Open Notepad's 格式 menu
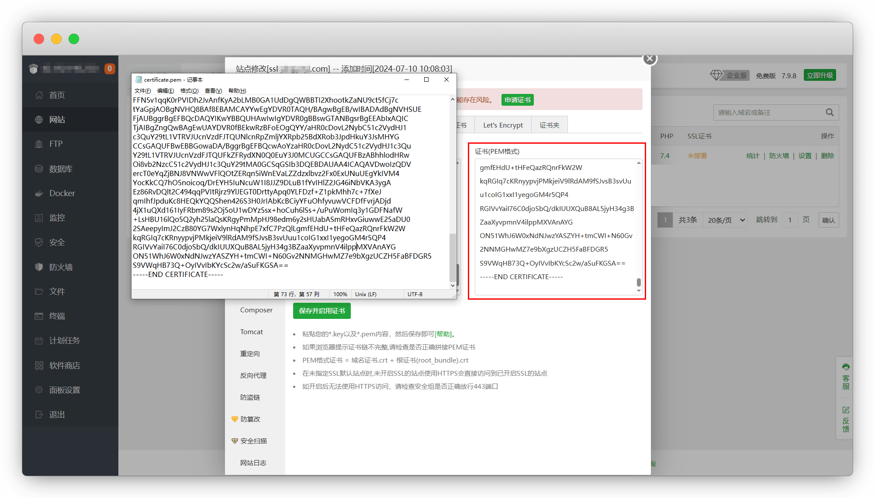875x498 pixels. click(189, 91)
